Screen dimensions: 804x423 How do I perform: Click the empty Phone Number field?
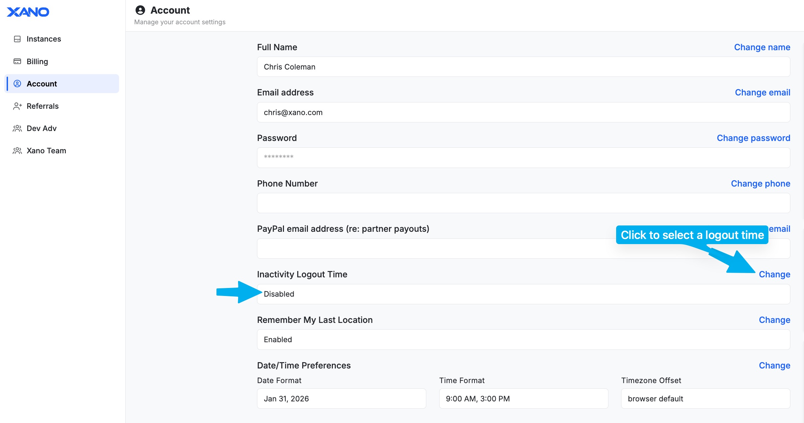[x=523, y=203]
